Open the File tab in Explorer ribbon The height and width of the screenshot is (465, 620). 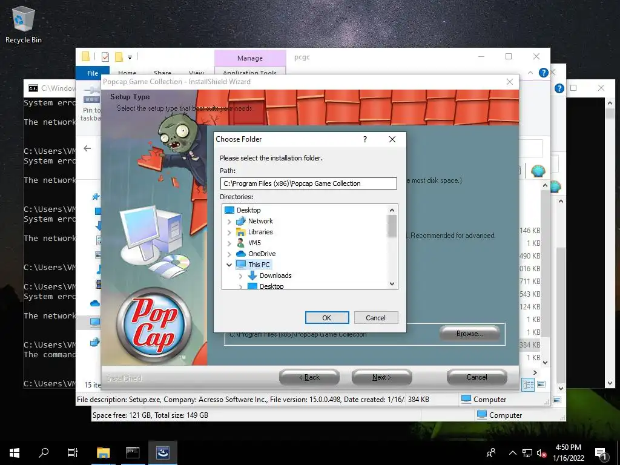(x=93, y=73)
